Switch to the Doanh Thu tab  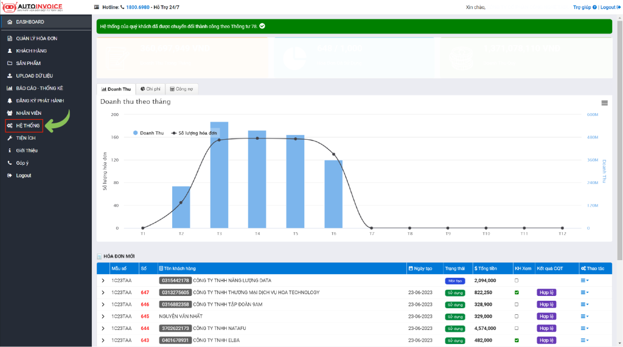pyautogui.click(x=116, y=89)
